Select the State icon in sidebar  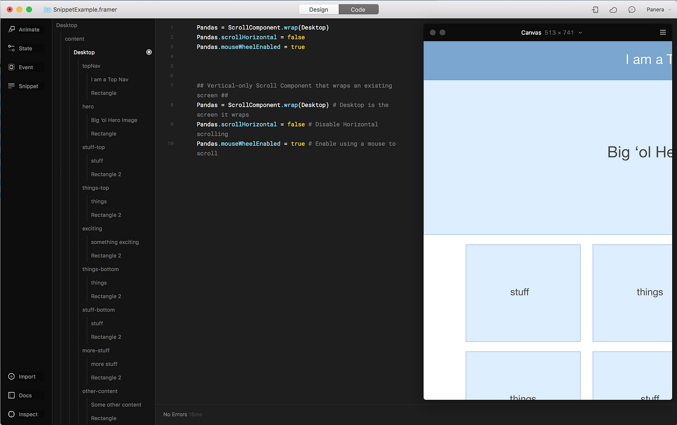[12, 48]
